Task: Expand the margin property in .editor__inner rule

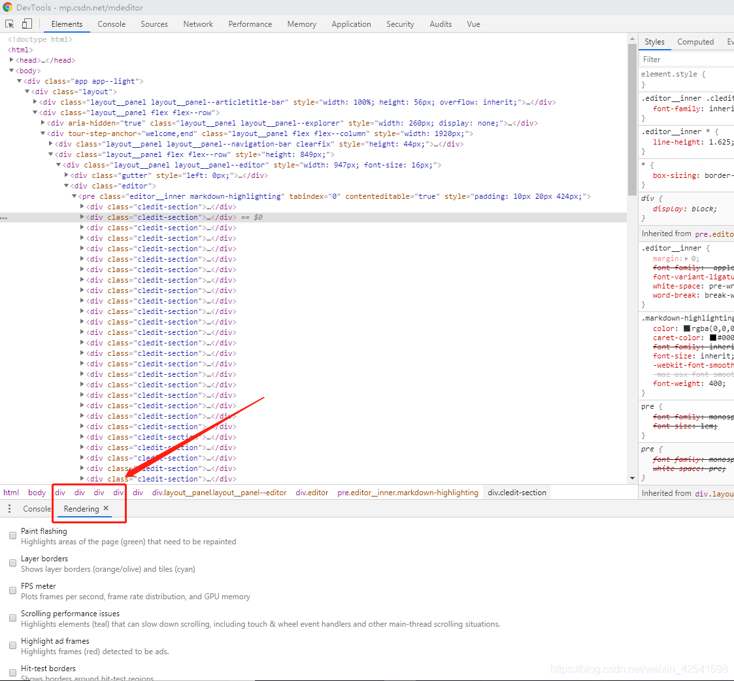Action: 687,258
